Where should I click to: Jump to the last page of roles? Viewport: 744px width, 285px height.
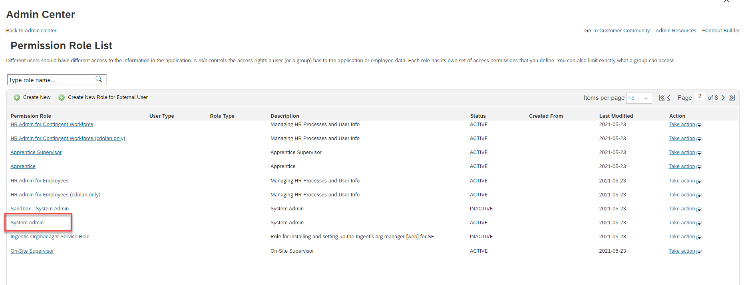[732, 98]
